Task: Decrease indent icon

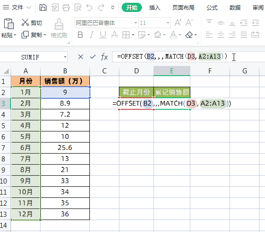Action: [x=244, y=23]
